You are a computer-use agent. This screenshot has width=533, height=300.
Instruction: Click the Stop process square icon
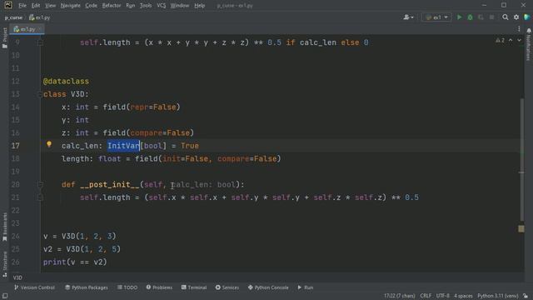tap(491, 17)
